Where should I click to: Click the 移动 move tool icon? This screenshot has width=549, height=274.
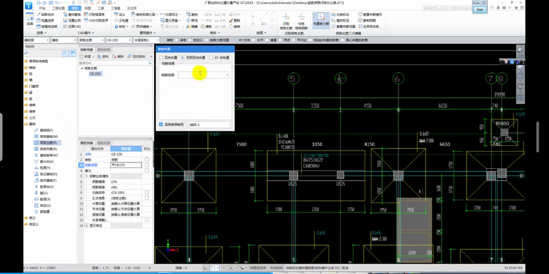(188, 20)
